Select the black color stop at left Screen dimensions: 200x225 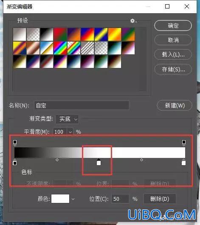(x=14, y=162)
